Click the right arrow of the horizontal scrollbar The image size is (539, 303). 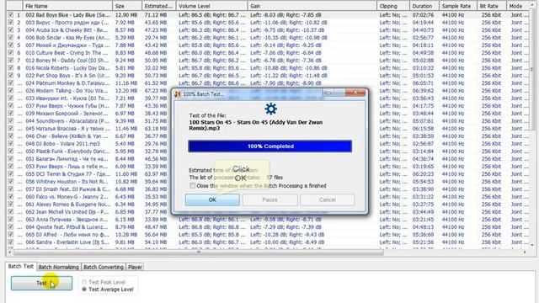click(x=525, y=252)
